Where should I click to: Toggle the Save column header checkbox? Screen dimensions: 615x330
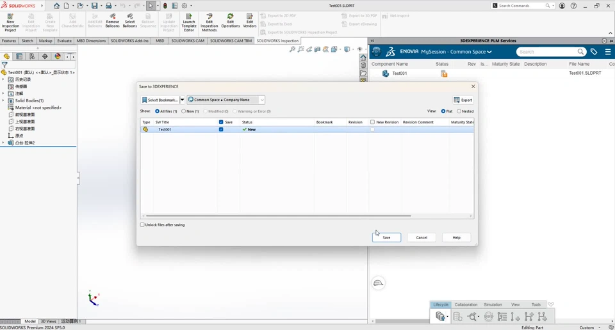pyautogui.click(x=221, y=122)
